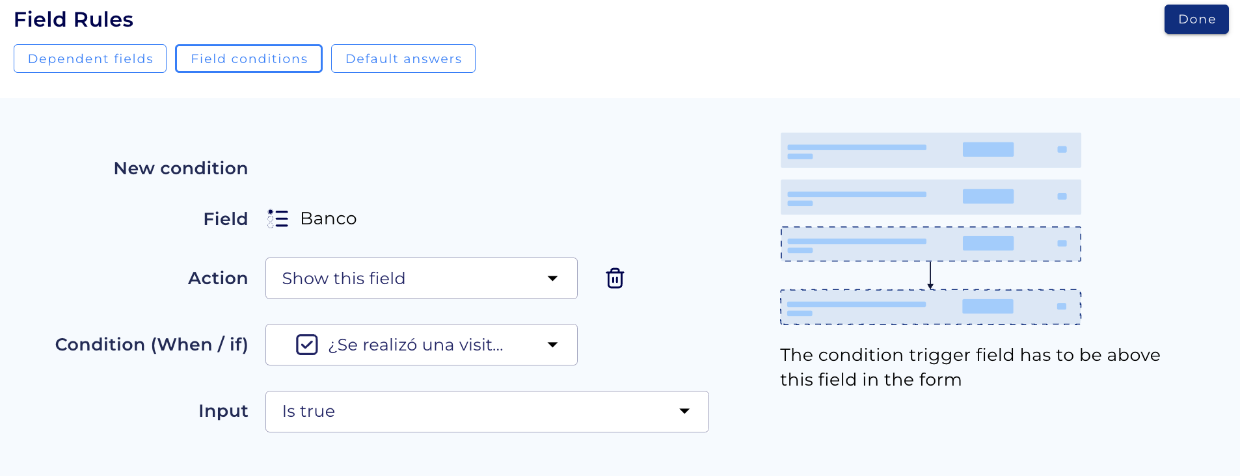Click the Done button

pyautogui.click(x=1196, y=19)
